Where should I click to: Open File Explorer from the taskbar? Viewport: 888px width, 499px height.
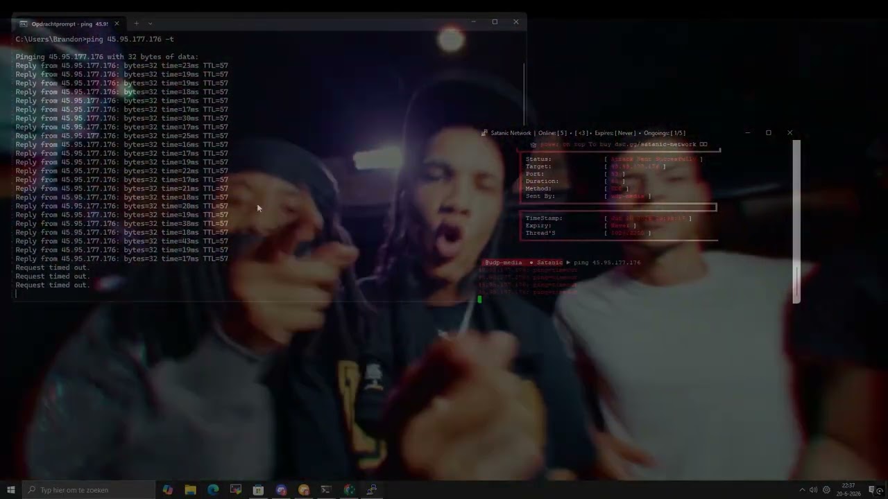point(190,490)
